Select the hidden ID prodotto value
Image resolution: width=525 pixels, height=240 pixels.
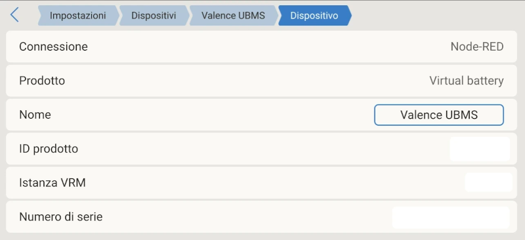480,149
